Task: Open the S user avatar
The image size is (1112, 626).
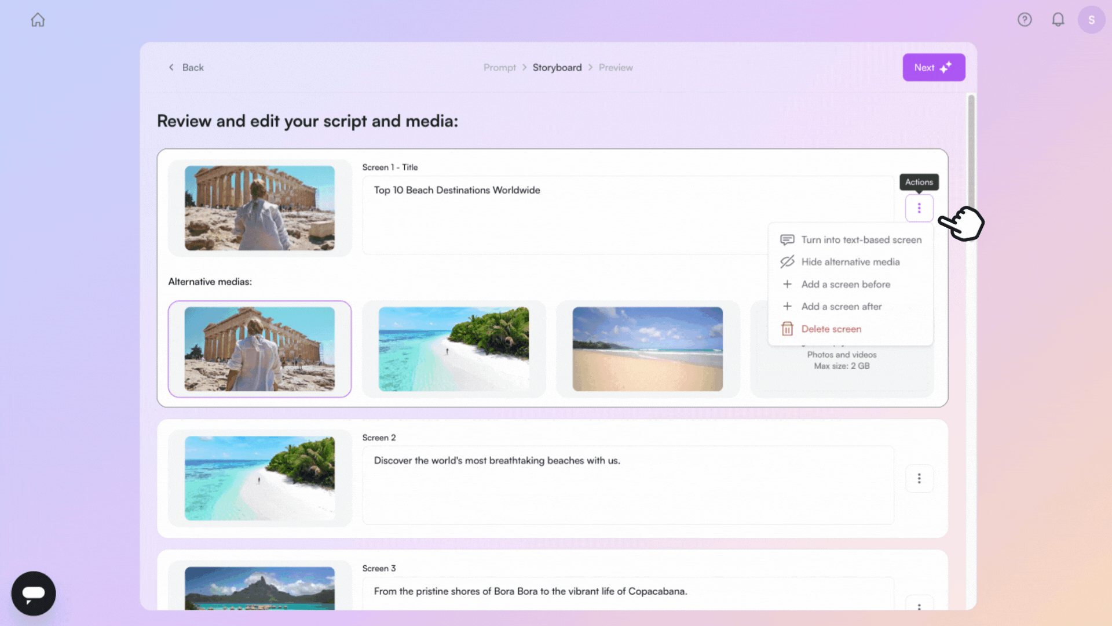Action: coord(1091,20)
